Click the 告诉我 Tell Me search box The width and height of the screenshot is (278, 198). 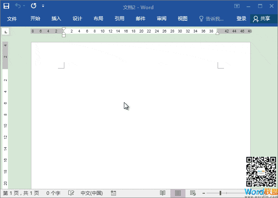[x=211, y=19]
